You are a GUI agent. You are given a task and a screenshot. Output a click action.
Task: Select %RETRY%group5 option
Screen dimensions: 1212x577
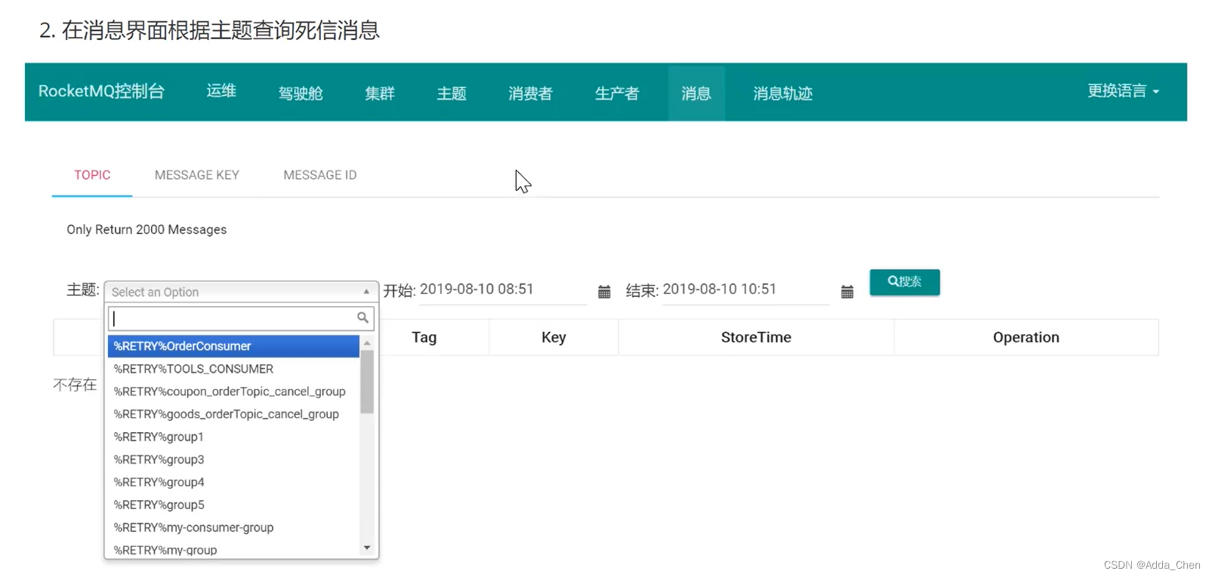(233, 505)
